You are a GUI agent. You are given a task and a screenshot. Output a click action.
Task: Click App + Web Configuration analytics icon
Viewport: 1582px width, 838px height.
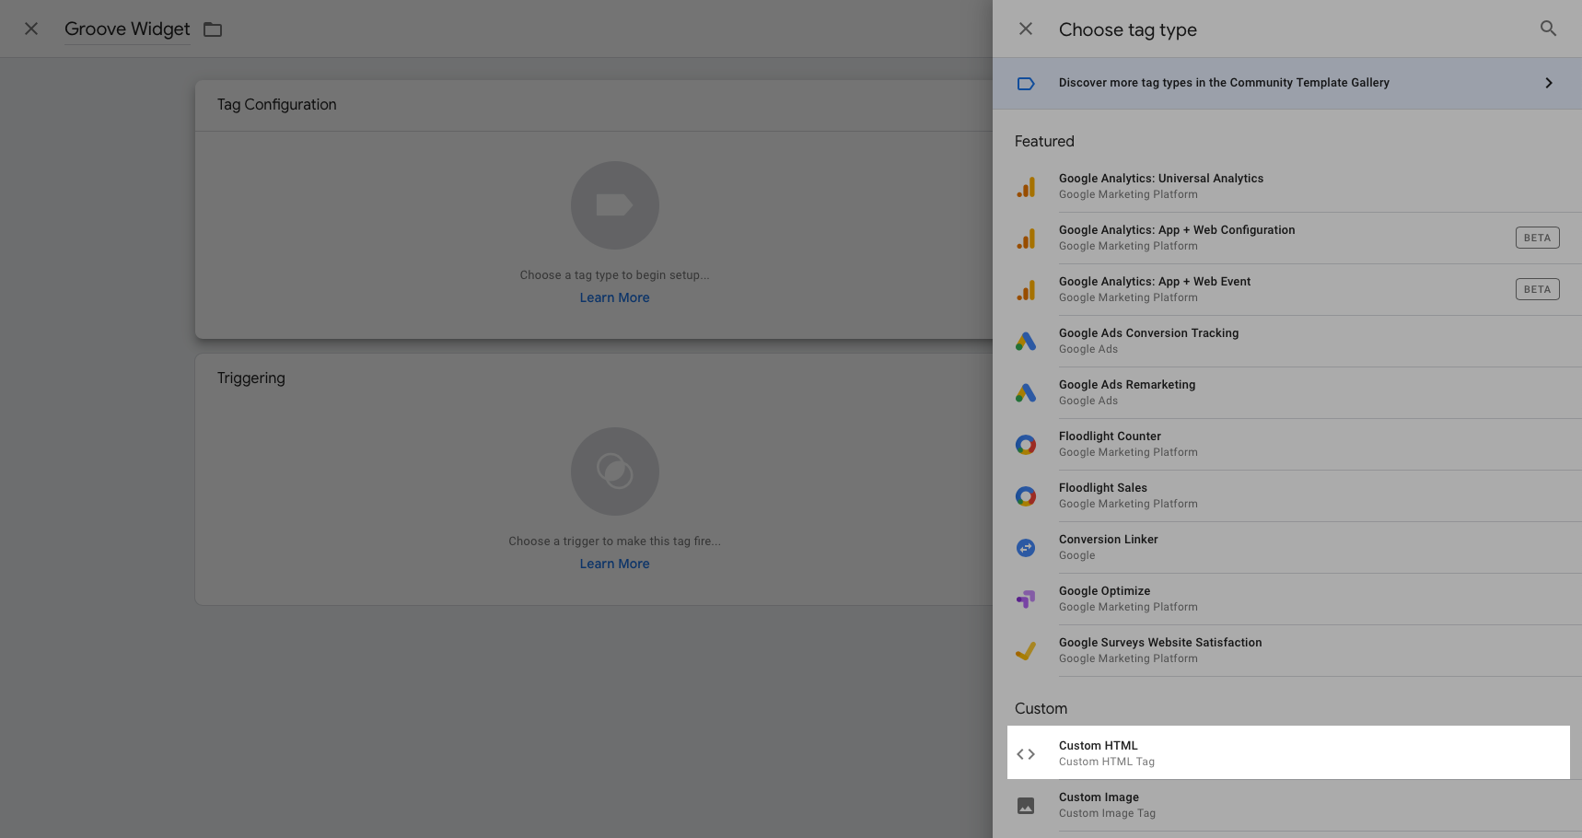tap(1026, 239)
